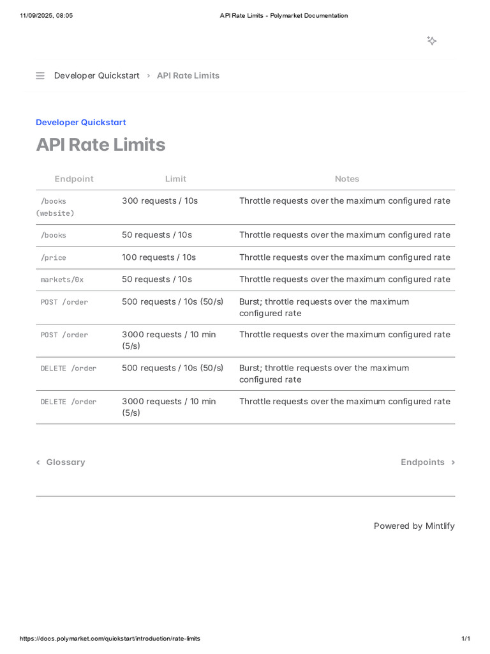490x654 pixels.
Task: Click the markets/0x endpoint code cell
Action: [x=62, y=280]
